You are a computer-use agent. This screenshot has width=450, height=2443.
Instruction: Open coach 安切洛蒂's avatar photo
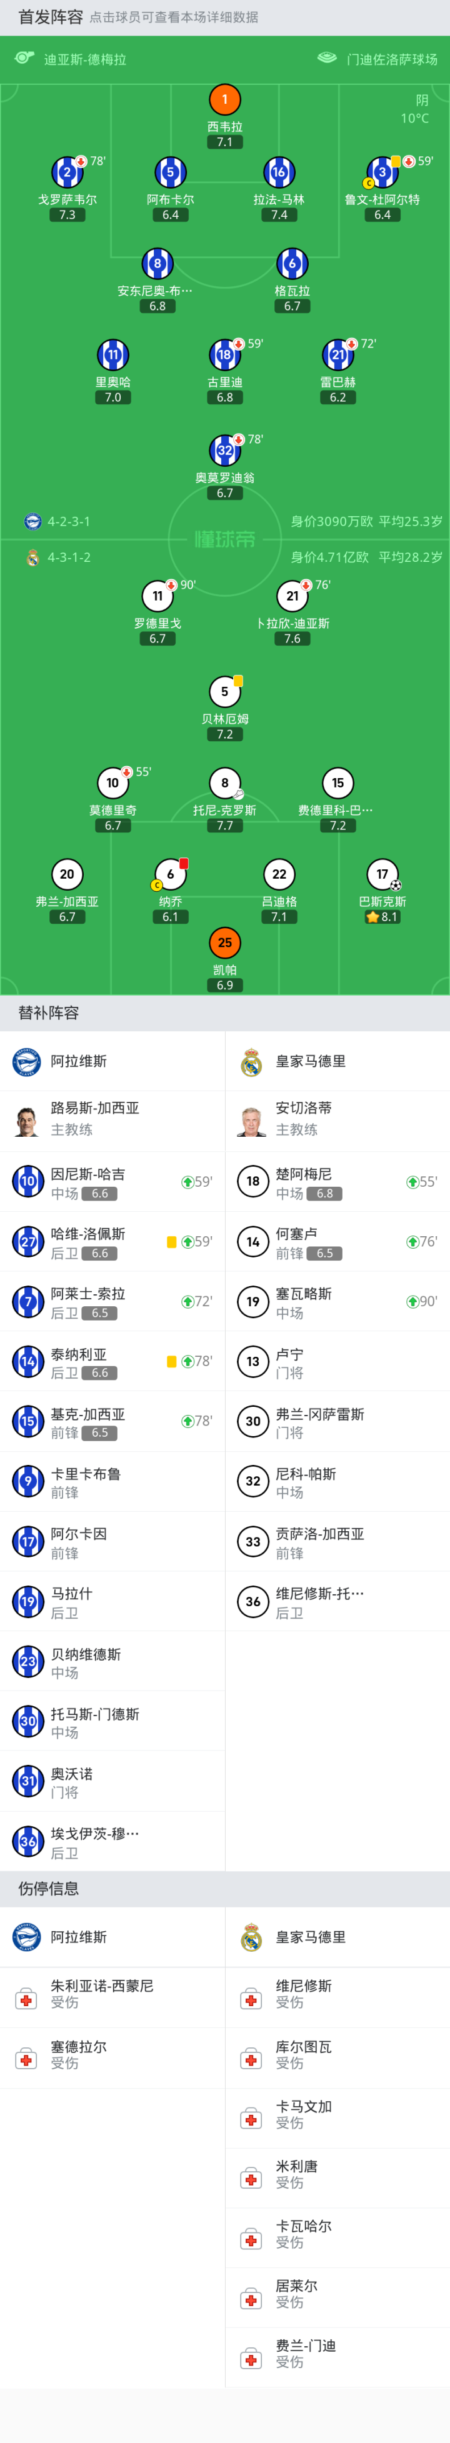tap(252, 1121)
